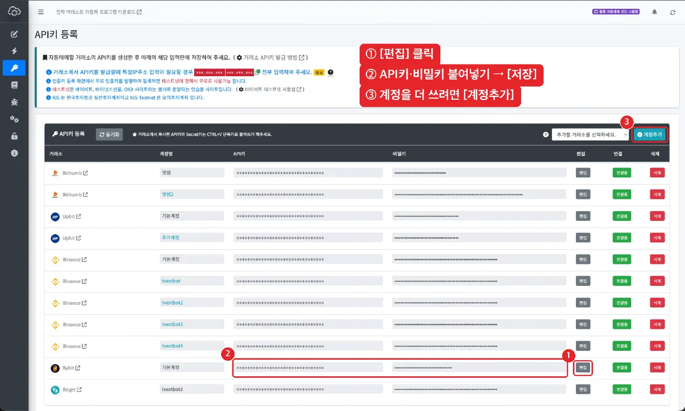Edit the Binance tvextbot4 account row
The height and width of the screenshot is (411, 685).
[582, 346]
